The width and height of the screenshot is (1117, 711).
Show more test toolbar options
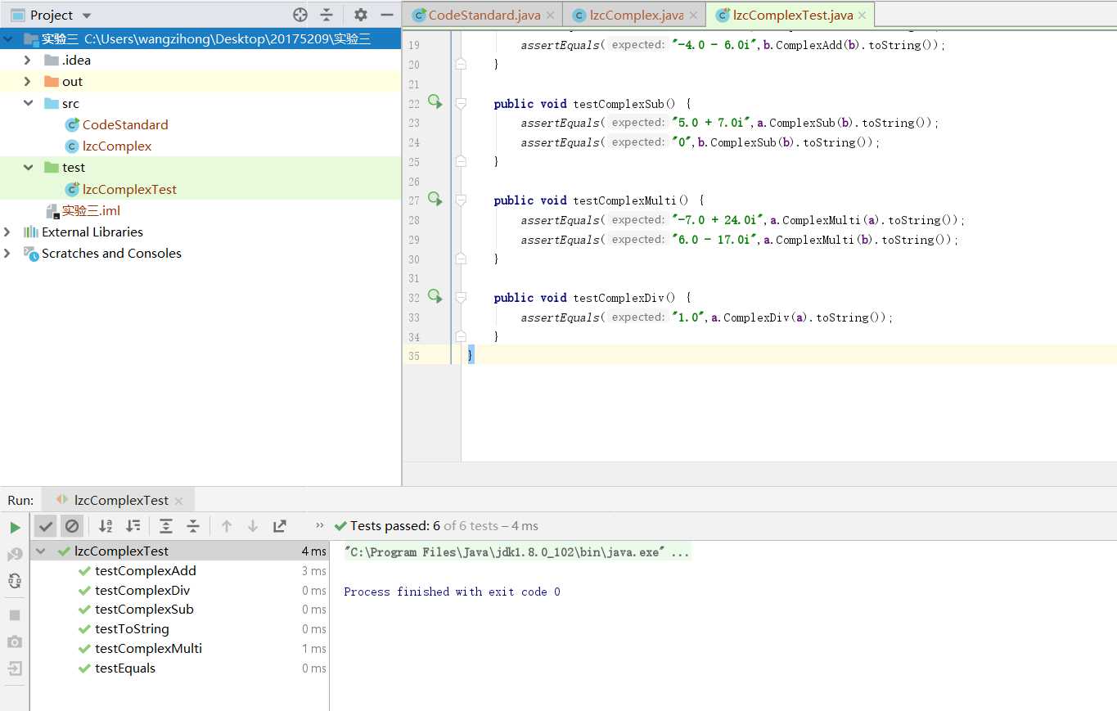pyautogui.click(x=319, y=526)
